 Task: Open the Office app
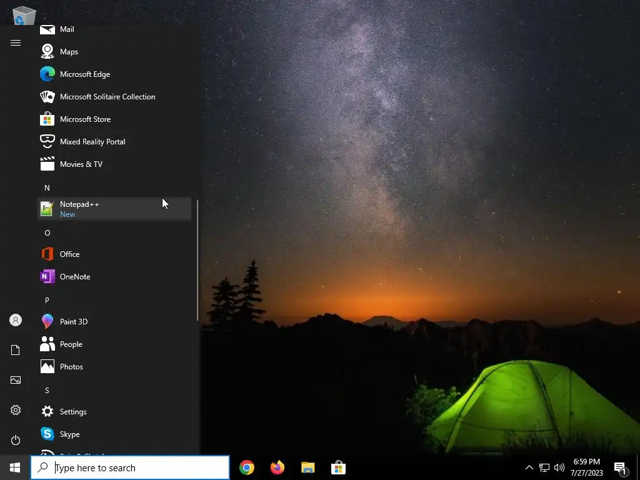(114, 254)
